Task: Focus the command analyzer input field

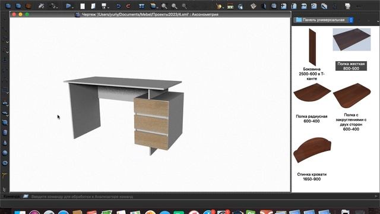Action: coord(202,197)
